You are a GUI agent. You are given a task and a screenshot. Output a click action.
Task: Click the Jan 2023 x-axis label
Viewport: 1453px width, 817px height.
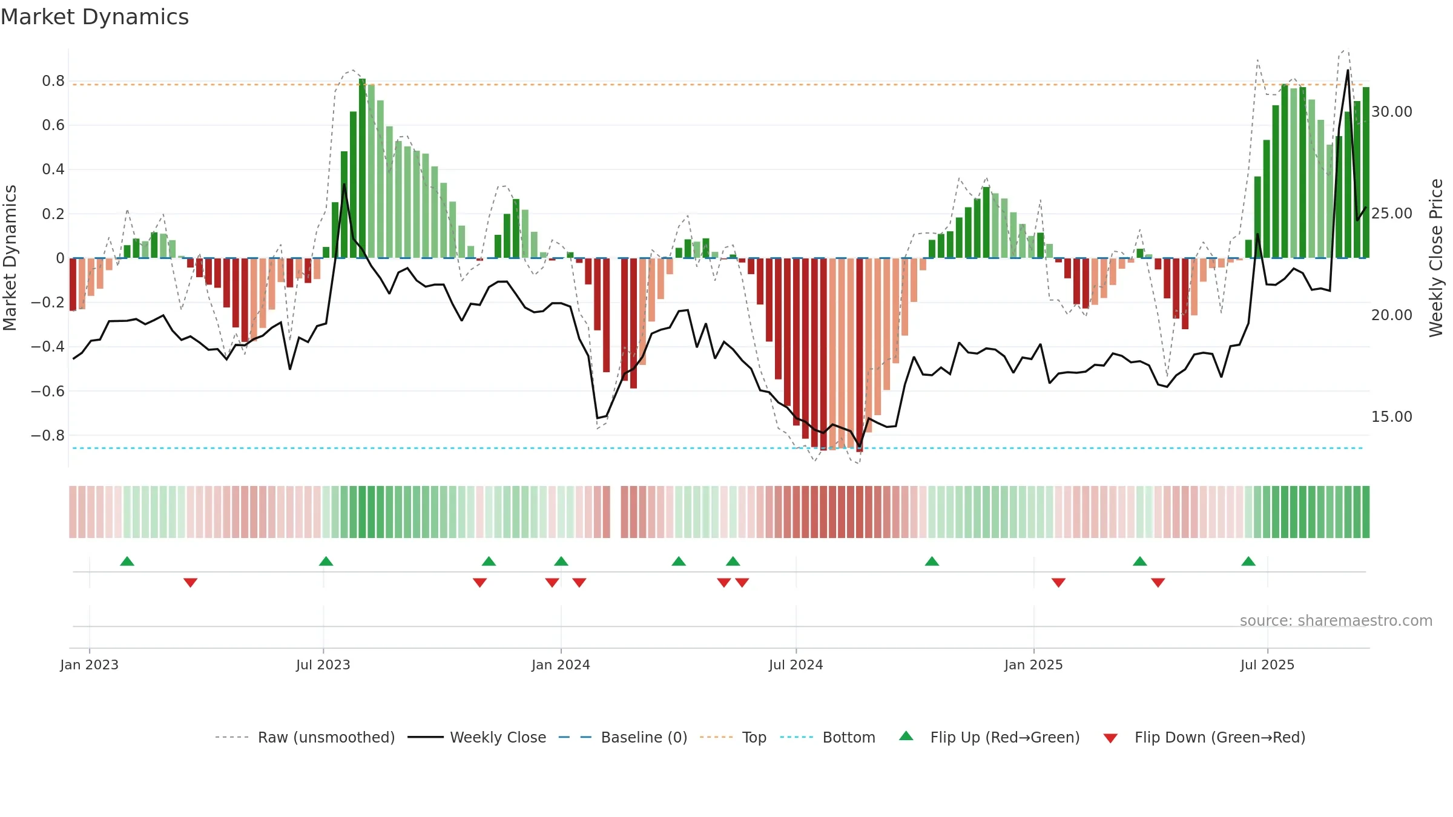click(90, 664)
